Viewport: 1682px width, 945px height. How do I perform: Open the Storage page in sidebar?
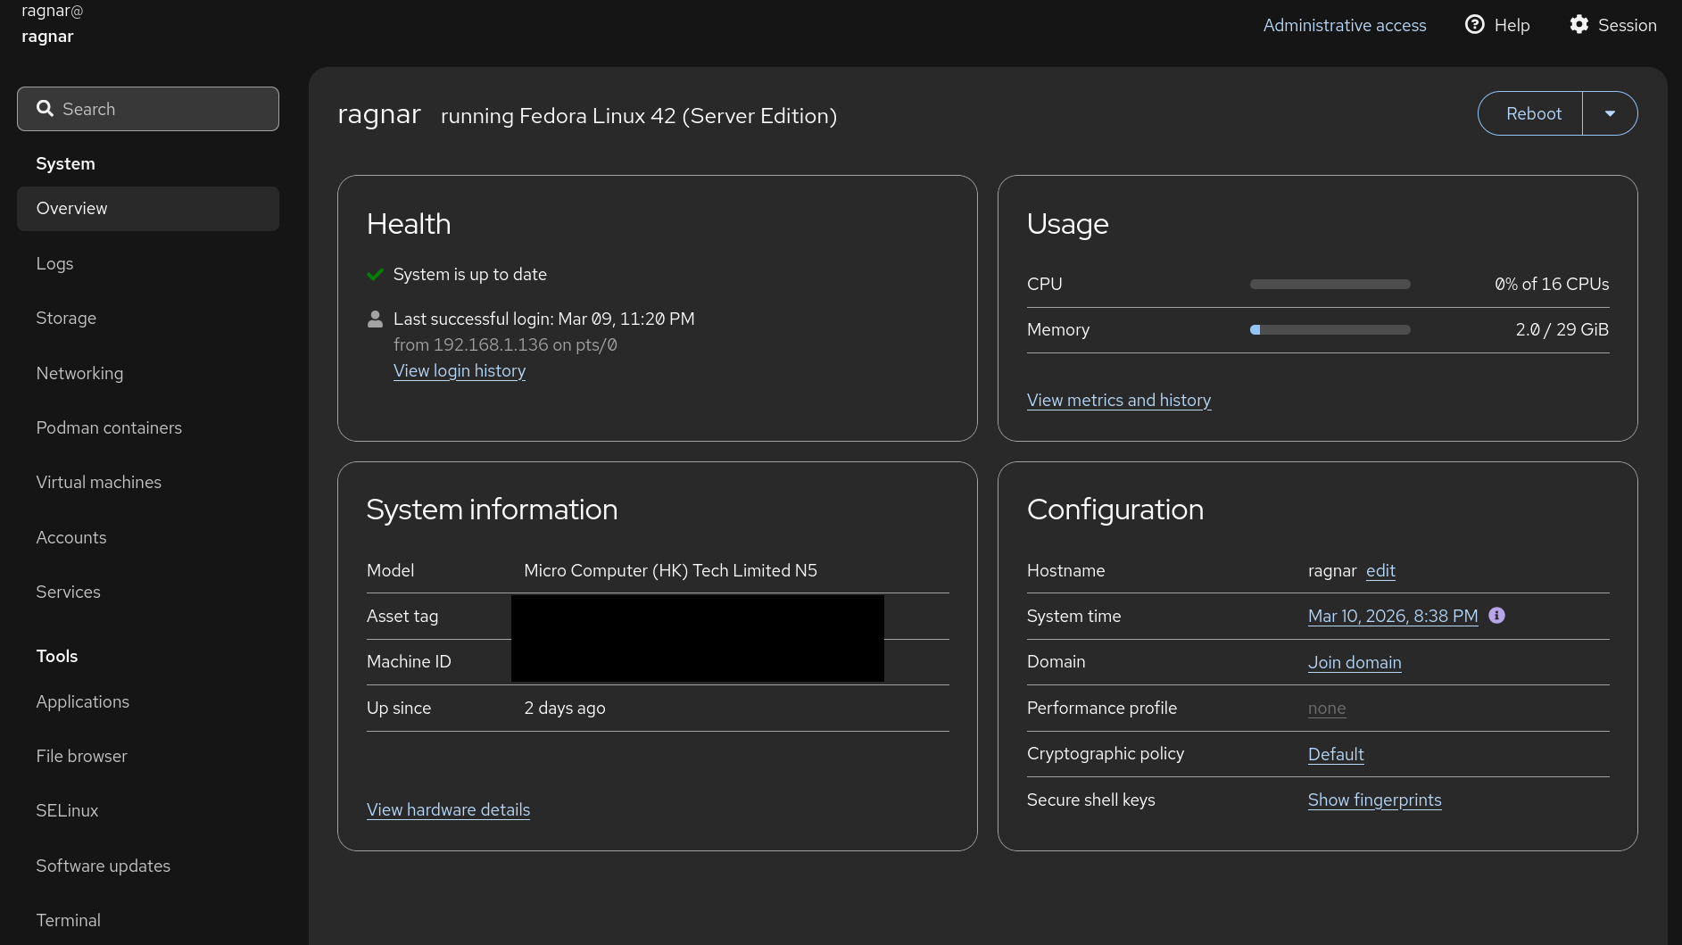coord(66,319)
